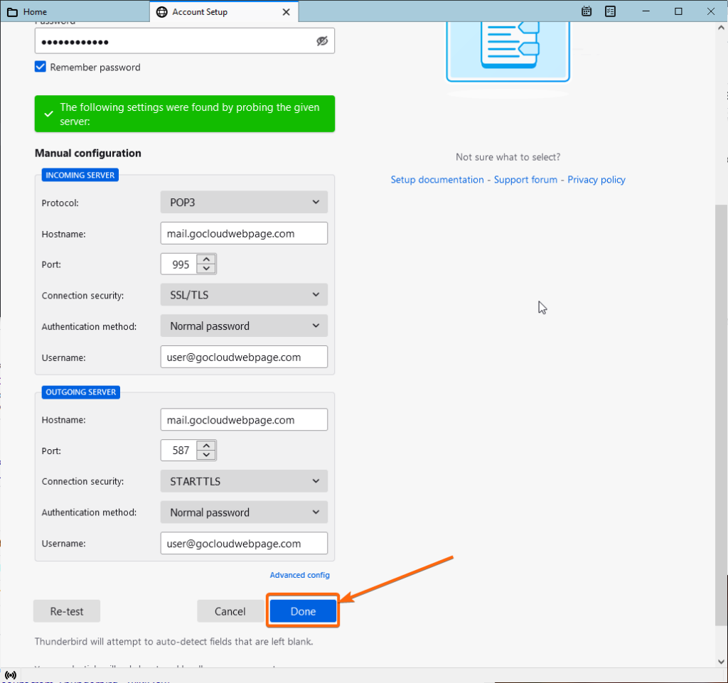Open the outgoing Authentication method dropdown
This screenshot has width=728, height=683.
244,512
